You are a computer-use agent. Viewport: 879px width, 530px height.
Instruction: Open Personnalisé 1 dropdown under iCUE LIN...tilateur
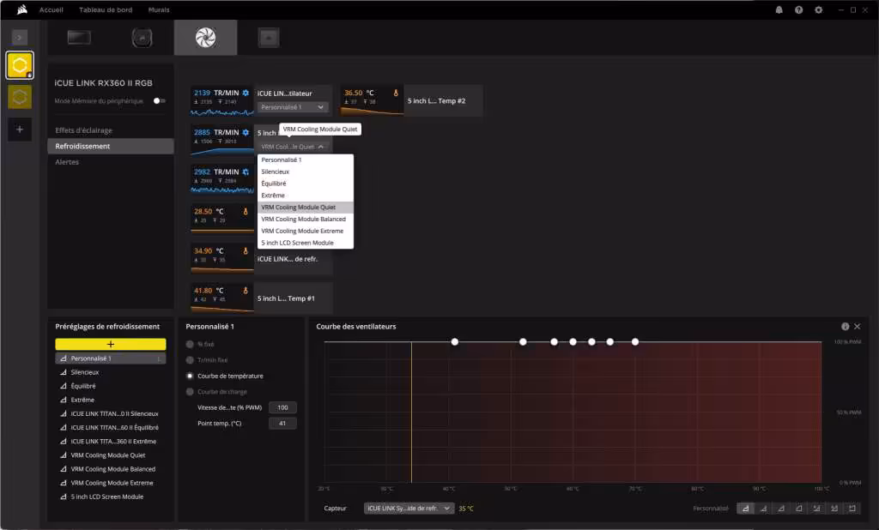coord(292,107)
